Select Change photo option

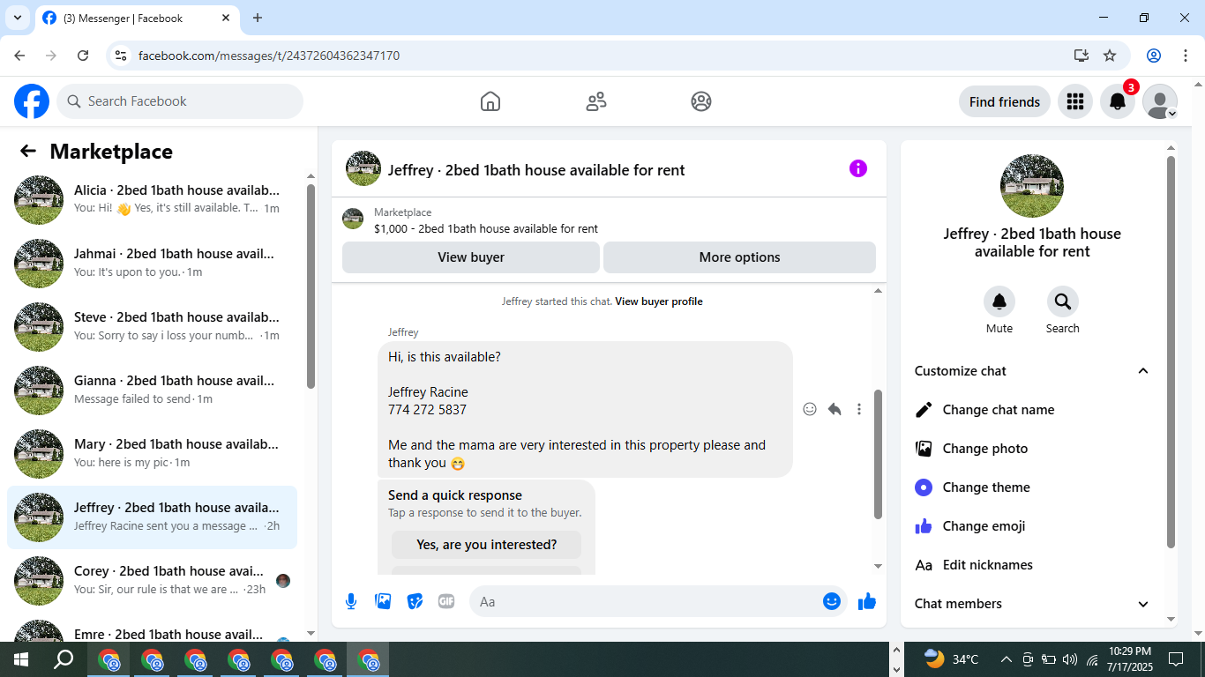(x=1032, y=449)
